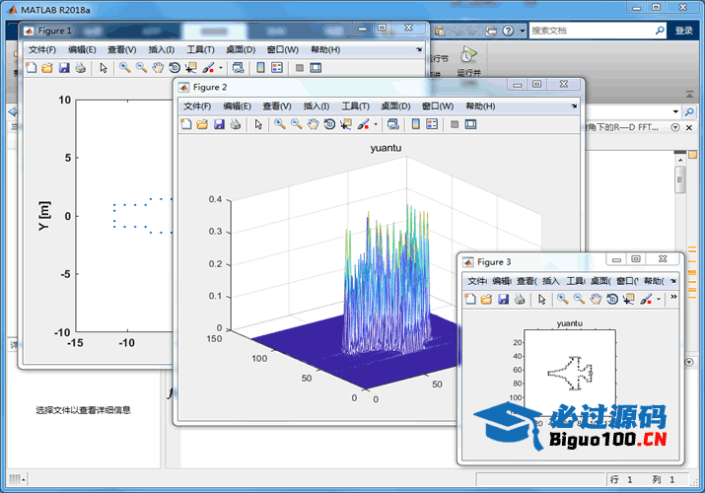Expand dropdown arrow next to help icon
The height and width of the screenshot is (493, 705).
[522, 31]
